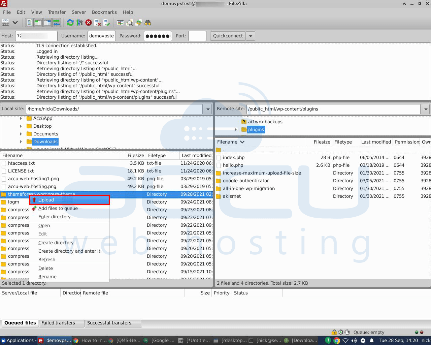
Task: Toggle transfer queue display
Action: [x=56, y=23]
